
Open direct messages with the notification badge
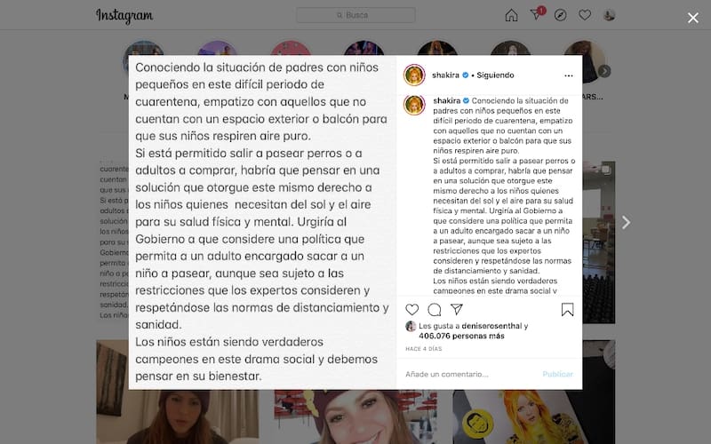point(537,14)
